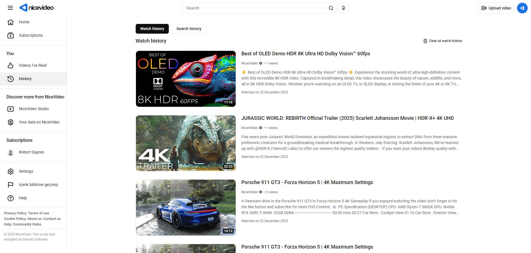Open JURASSIC WORLD: REBIRTH title link
The width and height of the screenshot is (531, 253).
347,118
